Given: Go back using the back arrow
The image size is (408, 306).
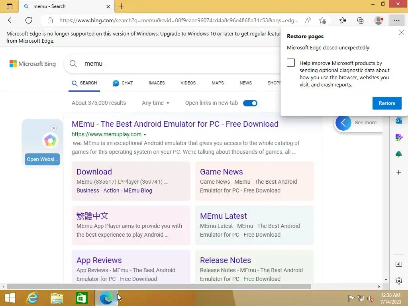Looking at the screenshot, I should (11, 20).
